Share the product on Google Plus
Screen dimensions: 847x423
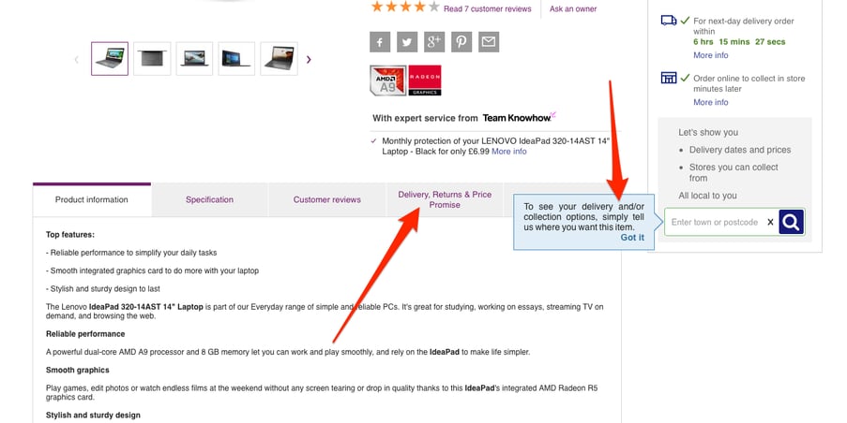[433, 42]
